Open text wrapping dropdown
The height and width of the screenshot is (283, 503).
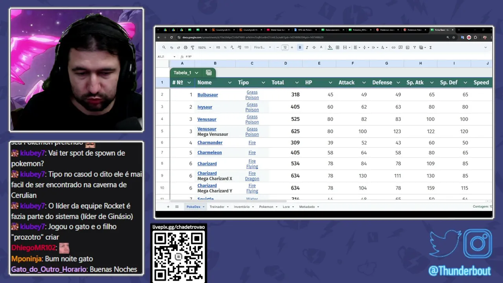coord(374,48)
